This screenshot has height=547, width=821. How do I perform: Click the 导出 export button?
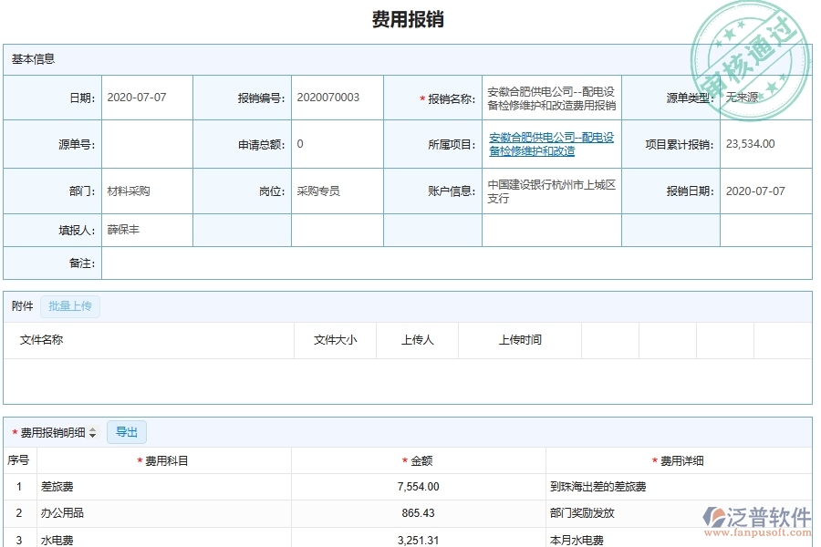pos(127,432)
